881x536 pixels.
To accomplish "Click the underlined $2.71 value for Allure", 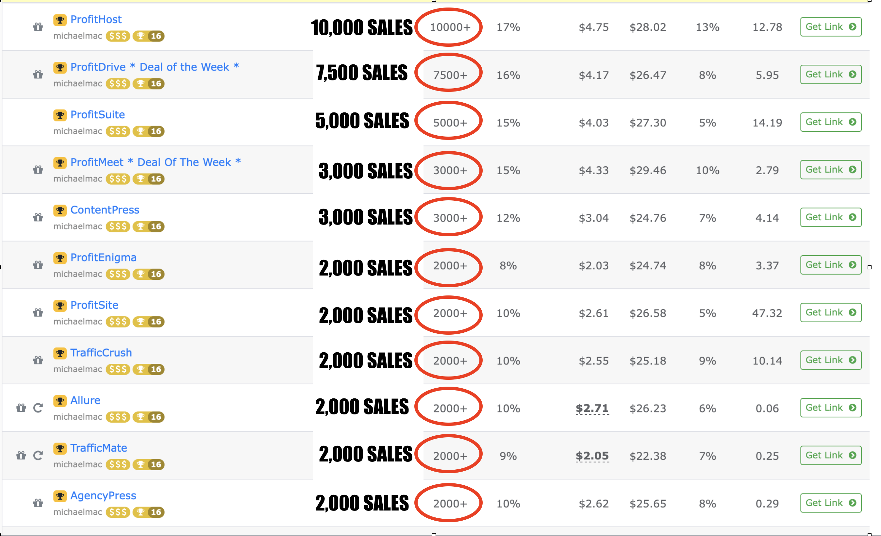I will [592, 408].
